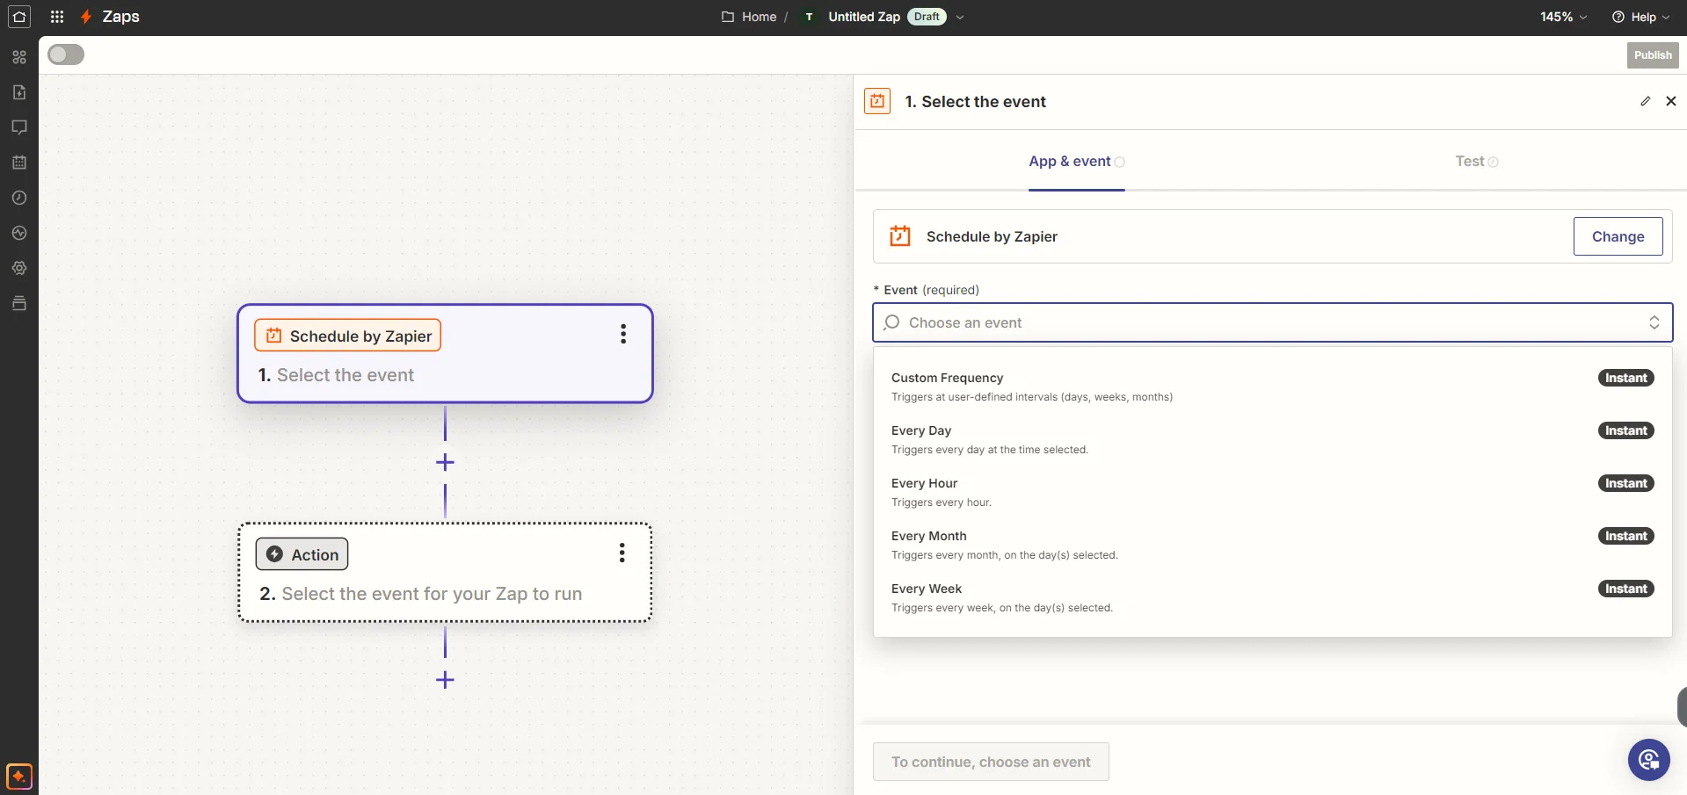Switch to the Test tab

tap(1477, 162)
